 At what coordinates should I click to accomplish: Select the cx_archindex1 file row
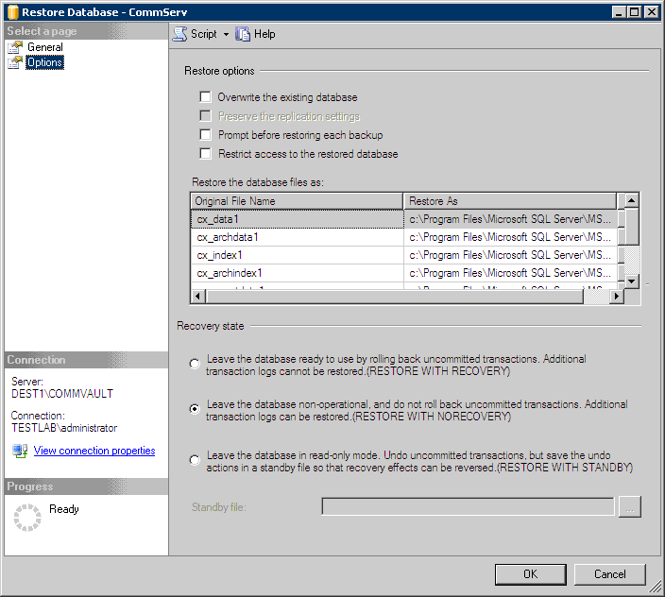[298, 273]
